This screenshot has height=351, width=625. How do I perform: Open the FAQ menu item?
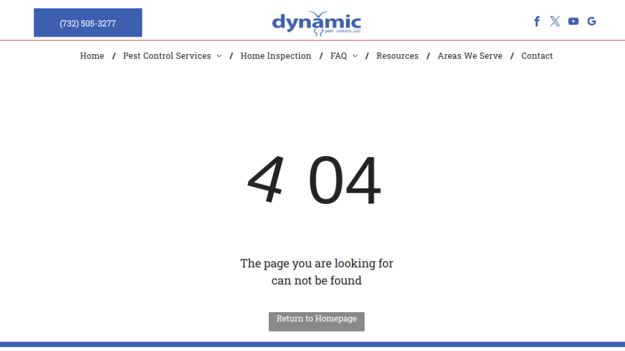point(339,55)
